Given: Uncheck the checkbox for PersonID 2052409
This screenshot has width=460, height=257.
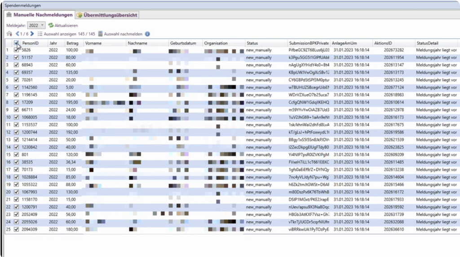Looking at the screenshot, I should click(16, 214).
